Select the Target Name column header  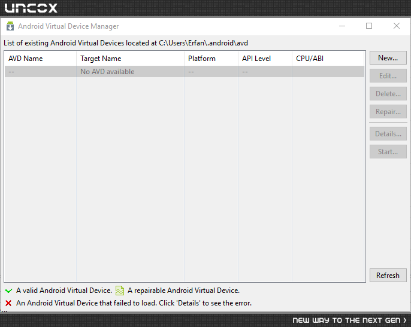(x=130, y=59)
